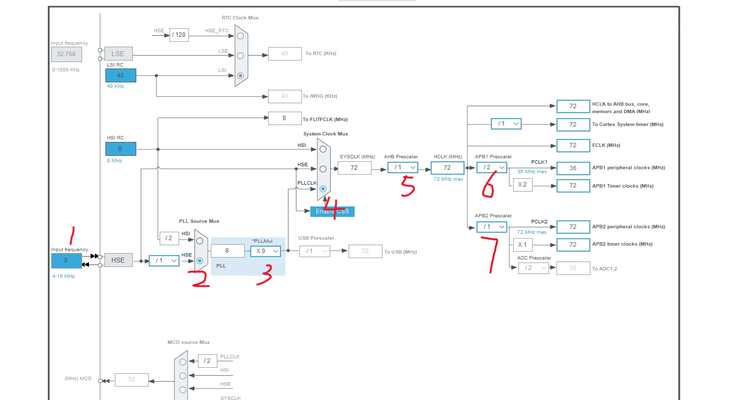Screen dimensions: 750x400
Task: Open the HSE /1 prescaler dropdown
Action: (164, 260)
